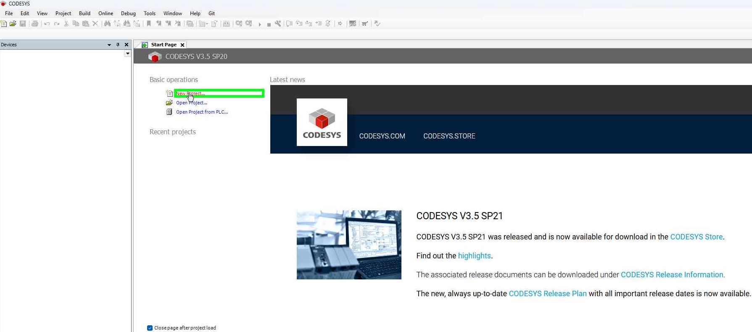The image size is (752, 332).
Task: Click the New Project... link
Action: coord(190,93)
